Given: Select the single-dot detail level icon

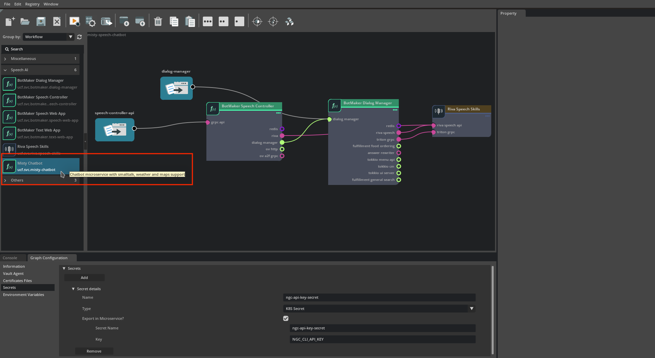Looking at the screenshot, I should point(239,21).
